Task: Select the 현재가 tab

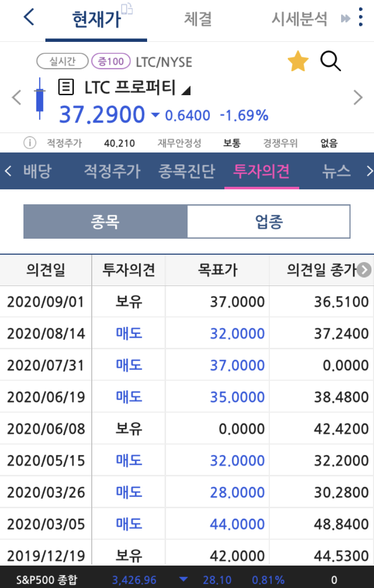Action: click(x=96, y=19)
